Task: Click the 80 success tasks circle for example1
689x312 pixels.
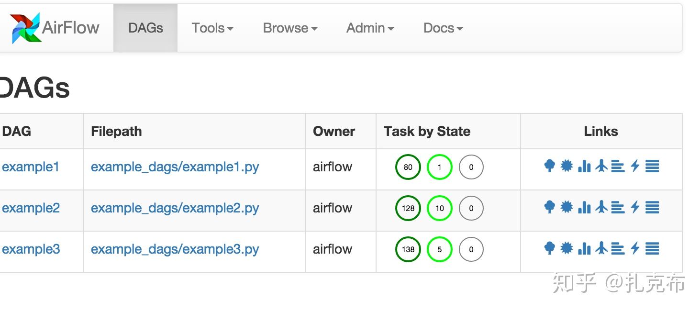Action: 408,167
